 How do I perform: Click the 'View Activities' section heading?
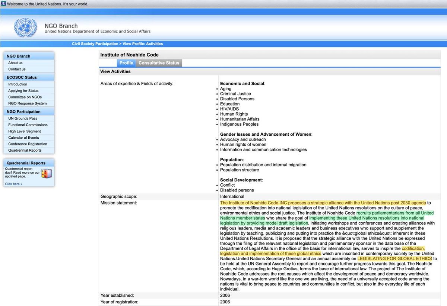115,71
